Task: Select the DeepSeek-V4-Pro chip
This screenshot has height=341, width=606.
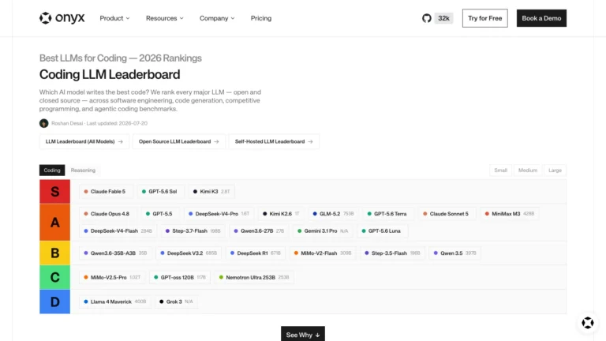Action: tap(219, 214)
